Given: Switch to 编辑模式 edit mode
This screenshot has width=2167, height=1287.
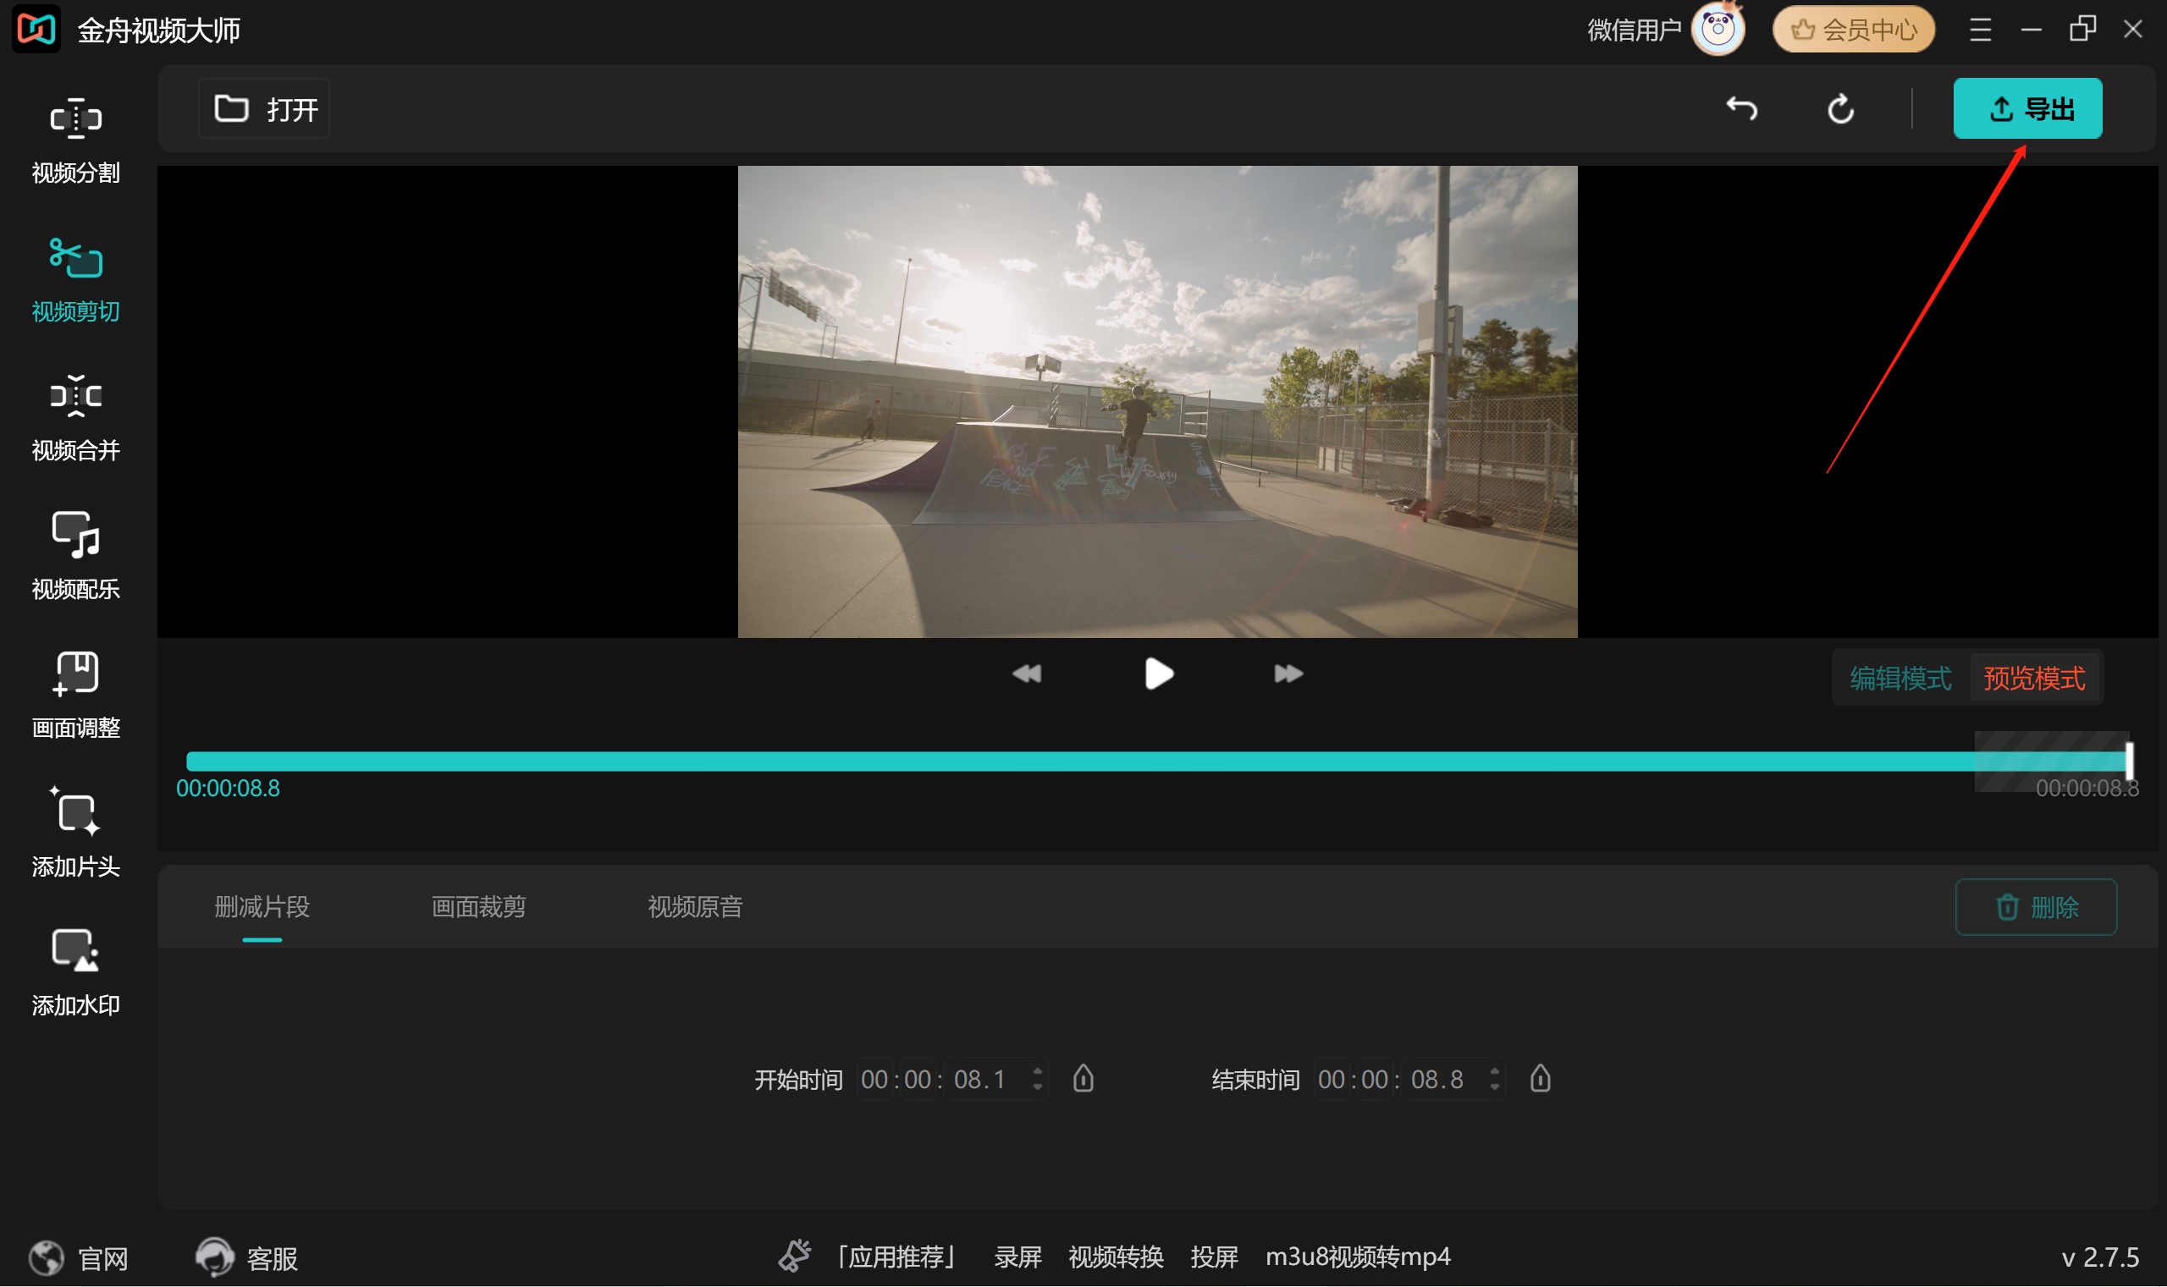Looking at the screenshot, I should tap(1900, 678).
